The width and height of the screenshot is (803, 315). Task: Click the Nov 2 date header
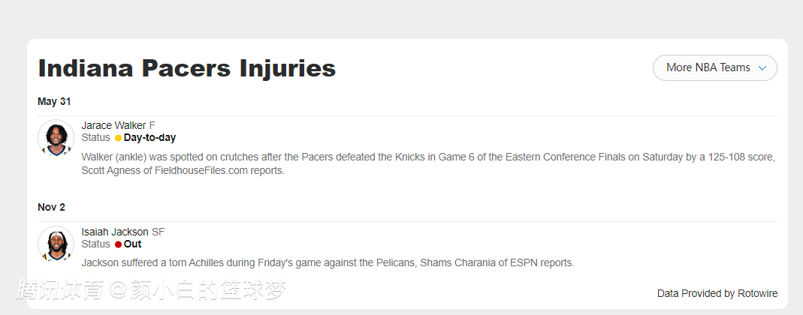[52, 207]
